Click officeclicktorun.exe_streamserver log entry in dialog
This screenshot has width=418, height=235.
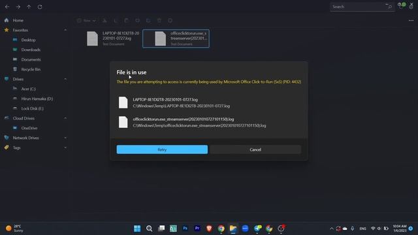coord(209,122)
